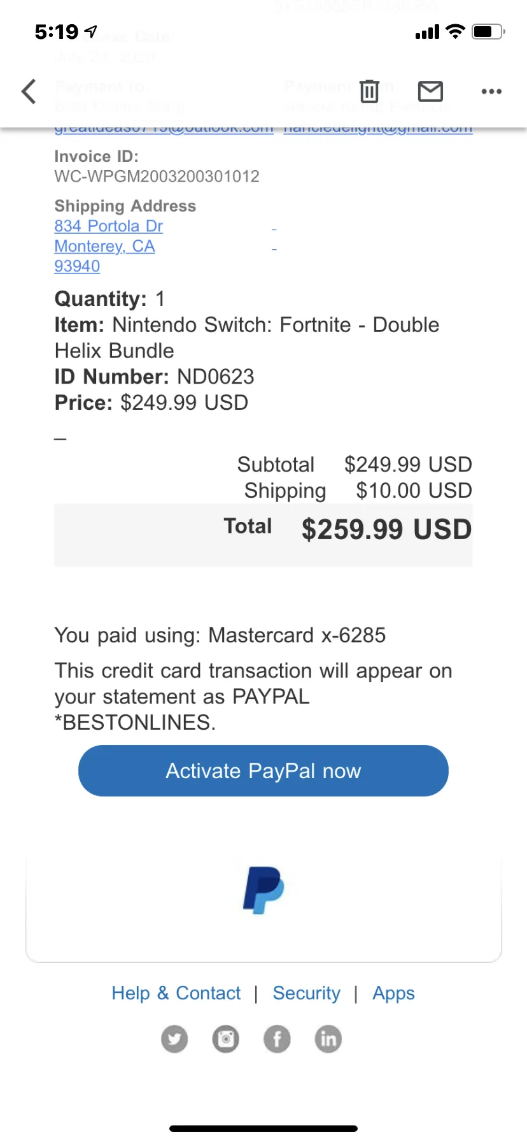Open the Instagram social icon
The width and height of the screenshot is (527, 1142).
click(x=225, y=1039)
